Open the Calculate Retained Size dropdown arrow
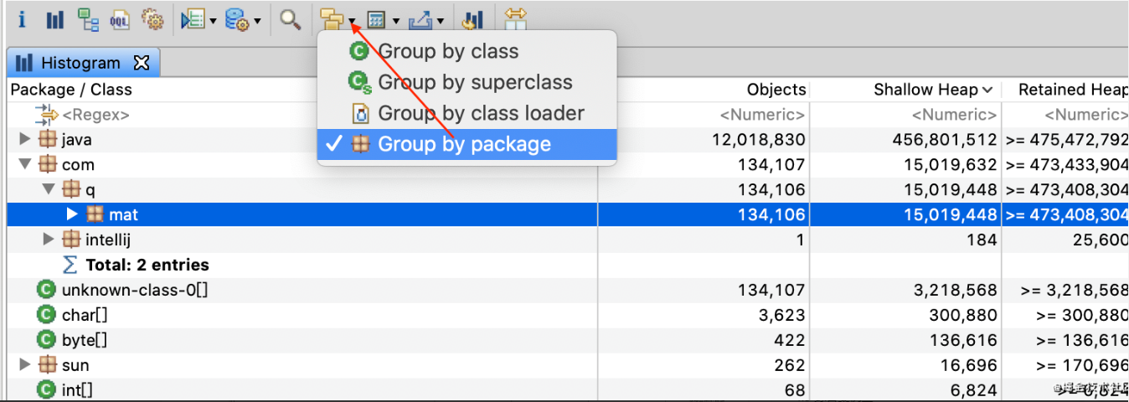The image size is (1129, 402). (396, 21)
